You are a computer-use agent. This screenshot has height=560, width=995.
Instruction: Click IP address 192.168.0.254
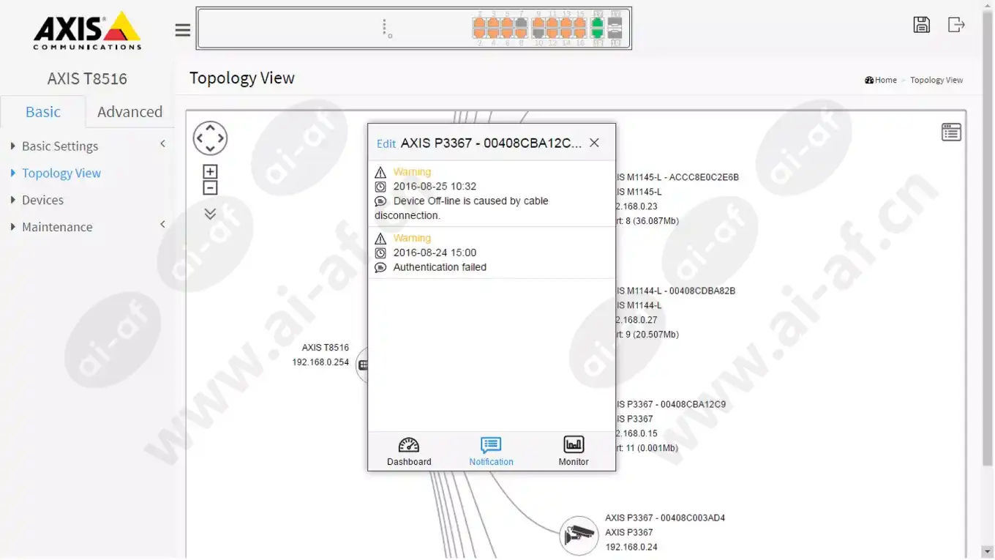tap(320, 362)
